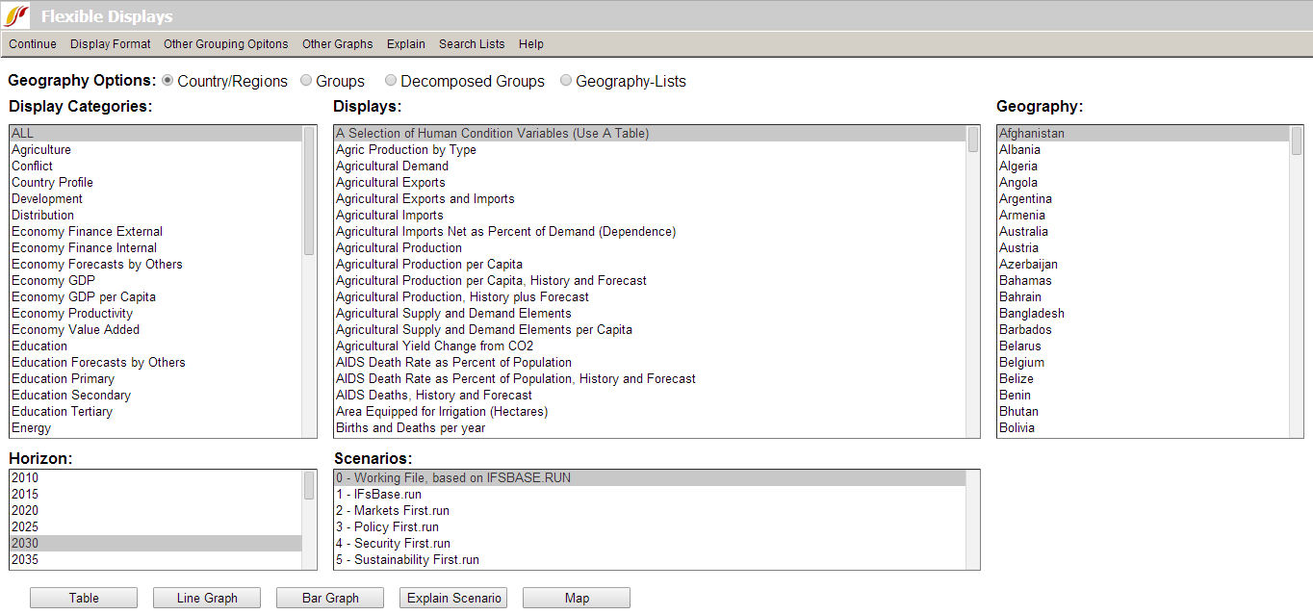Open the Search Lists menu
The width and height of the screenshot is (1313, 615).
point(471,44)
